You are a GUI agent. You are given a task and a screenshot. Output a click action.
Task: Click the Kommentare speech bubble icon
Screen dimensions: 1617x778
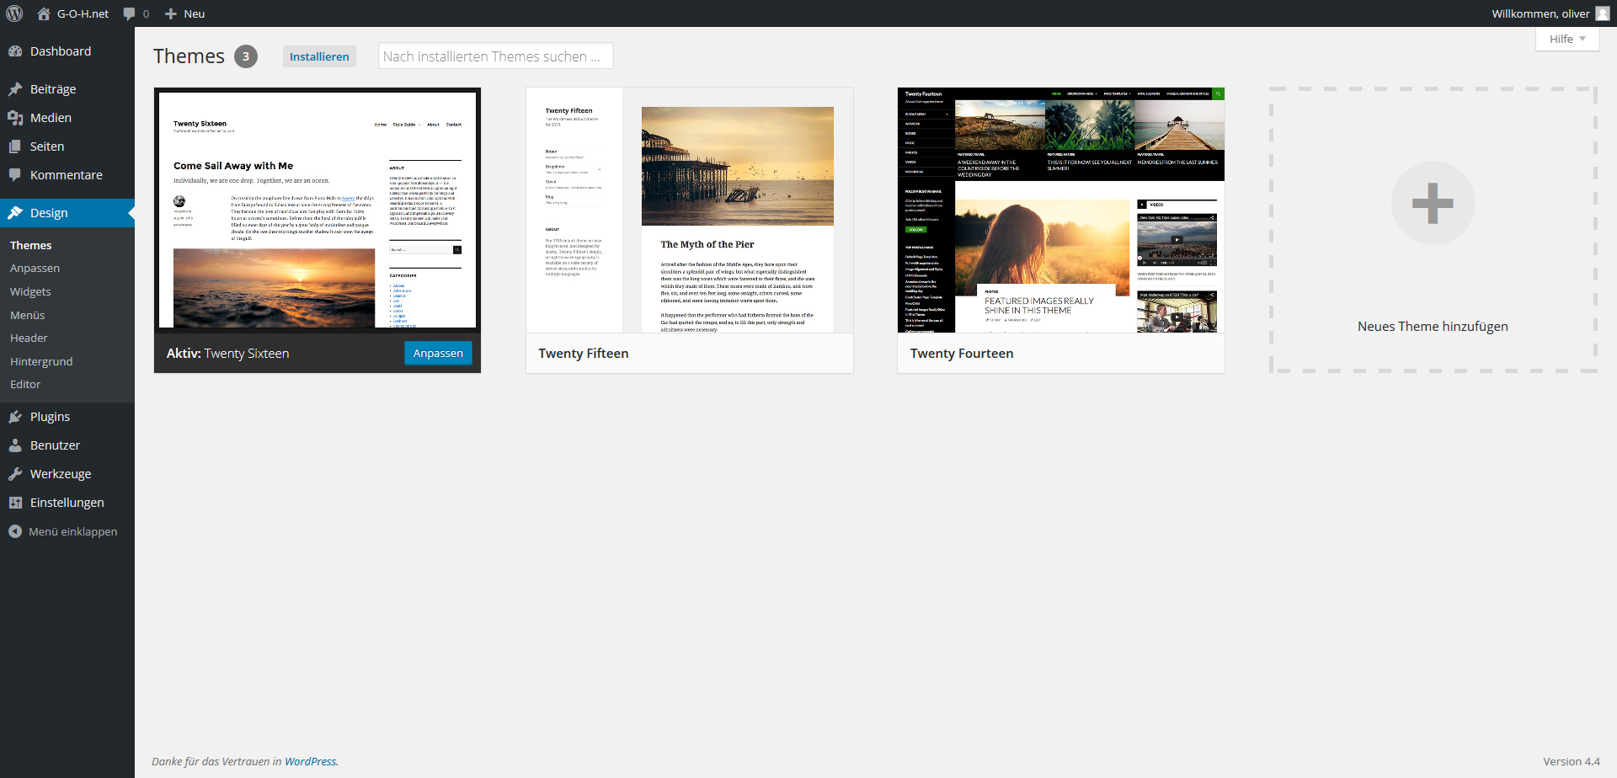(x=15, y=175)
